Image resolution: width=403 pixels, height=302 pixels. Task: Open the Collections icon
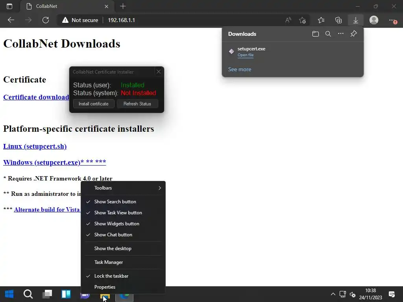pos(338,20)
